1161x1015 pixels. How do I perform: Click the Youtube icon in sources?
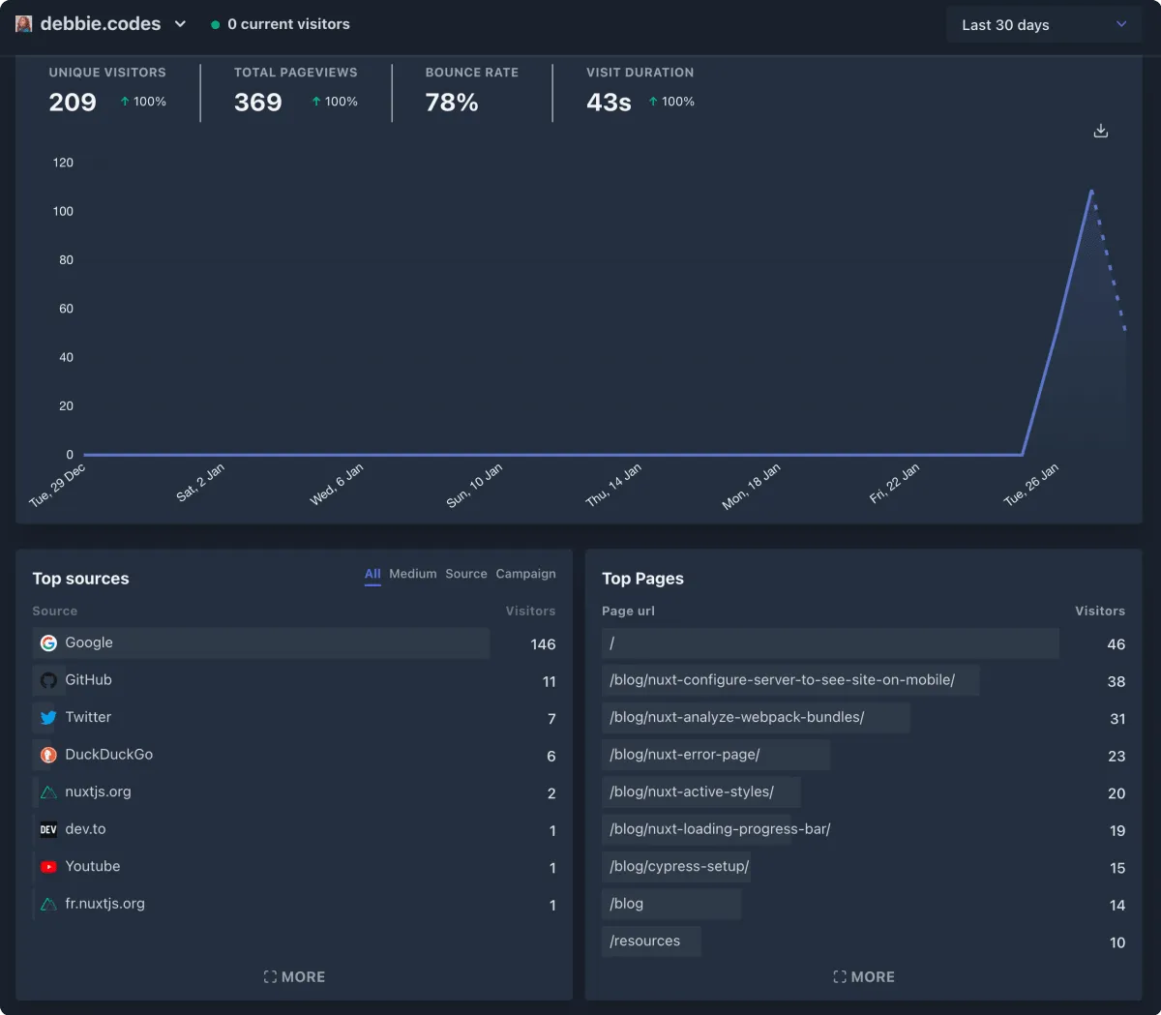[x=48, y=867]
